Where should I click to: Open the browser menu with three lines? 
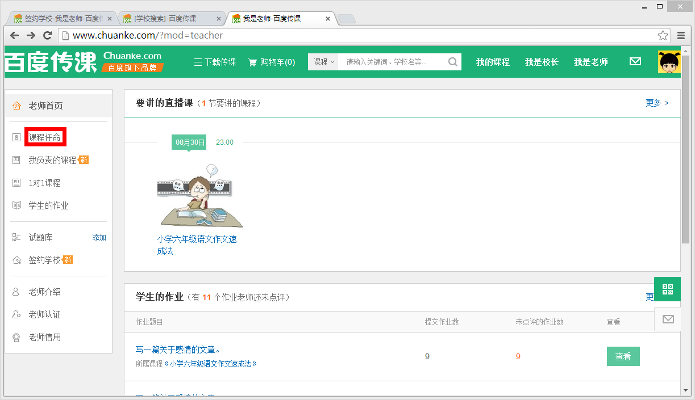(x=681, y=35)
